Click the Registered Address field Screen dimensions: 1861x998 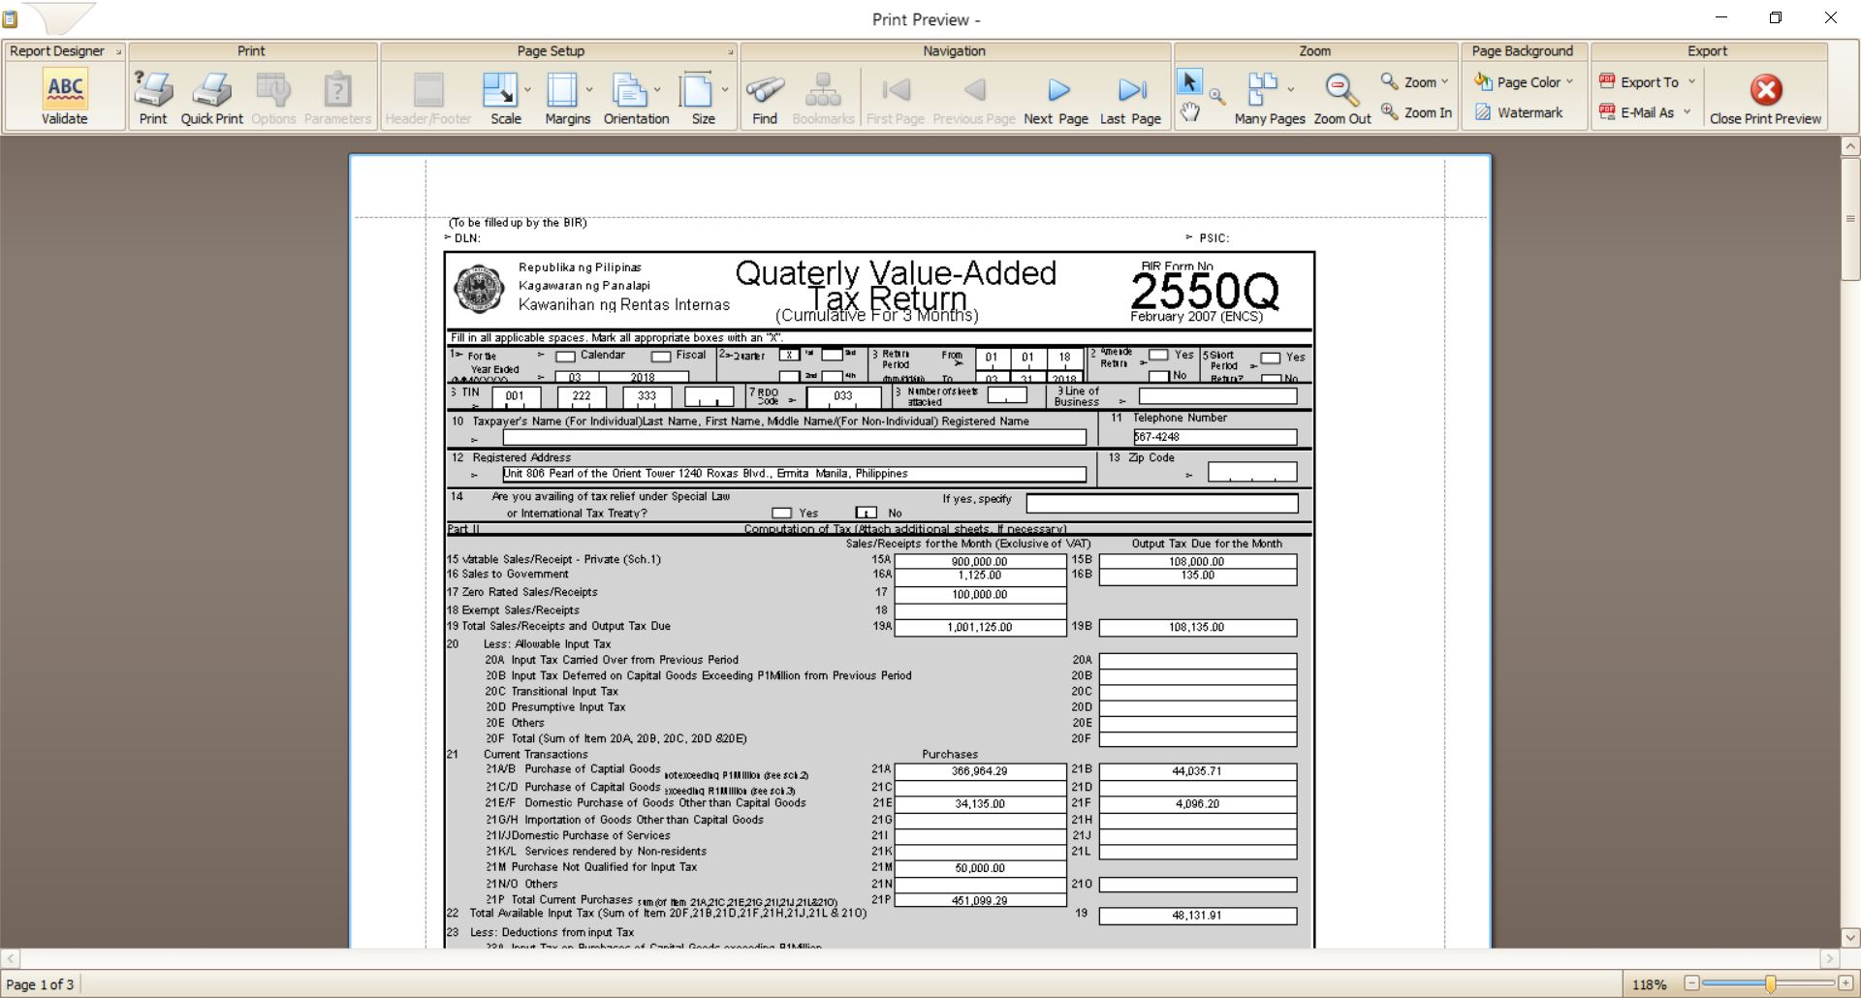794,474
